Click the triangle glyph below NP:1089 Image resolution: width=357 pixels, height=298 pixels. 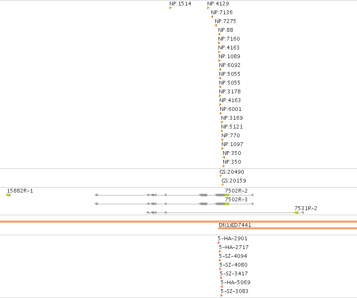220,61
